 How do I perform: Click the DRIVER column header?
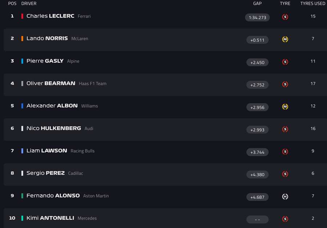[29, 4]
